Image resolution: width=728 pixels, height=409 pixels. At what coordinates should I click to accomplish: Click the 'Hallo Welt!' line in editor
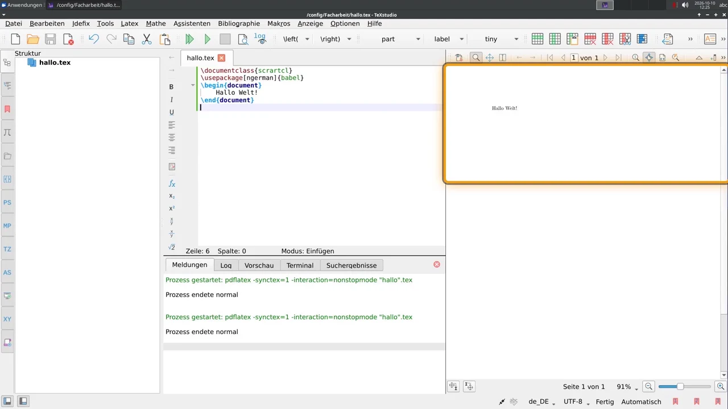tap(237, 93)
